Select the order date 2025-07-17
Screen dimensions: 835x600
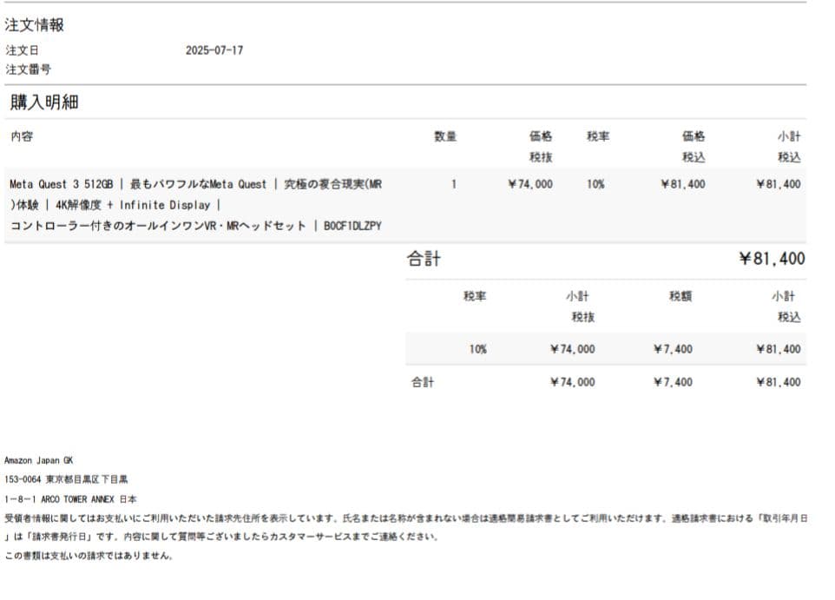(x=214, y=49)
